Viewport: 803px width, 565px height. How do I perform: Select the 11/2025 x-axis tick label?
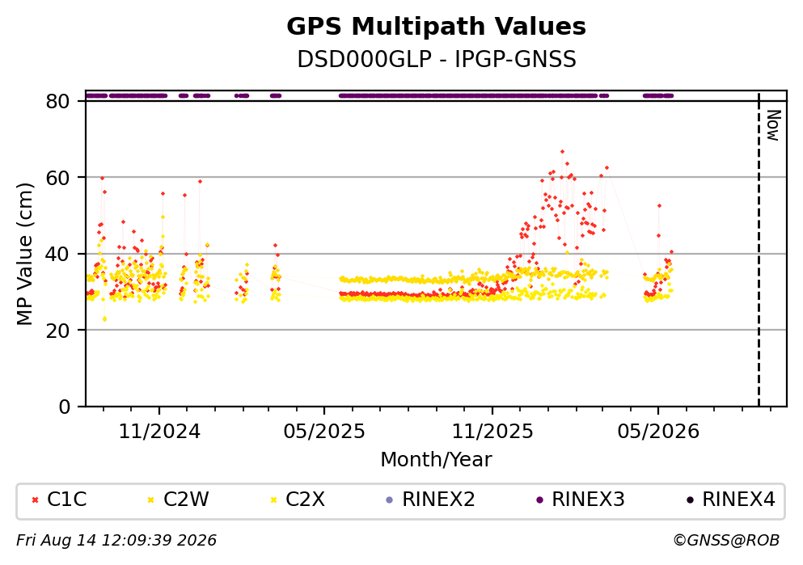[x=492, y=432]
